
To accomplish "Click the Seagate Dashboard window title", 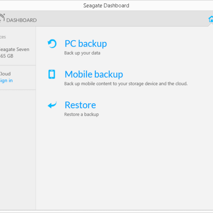I will pos(106,5).
